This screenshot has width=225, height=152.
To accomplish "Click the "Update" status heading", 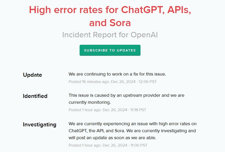I will (32, 75).
